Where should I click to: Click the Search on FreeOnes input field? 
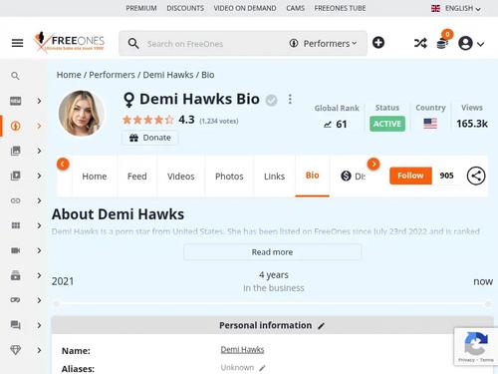(x=212, y=44)
